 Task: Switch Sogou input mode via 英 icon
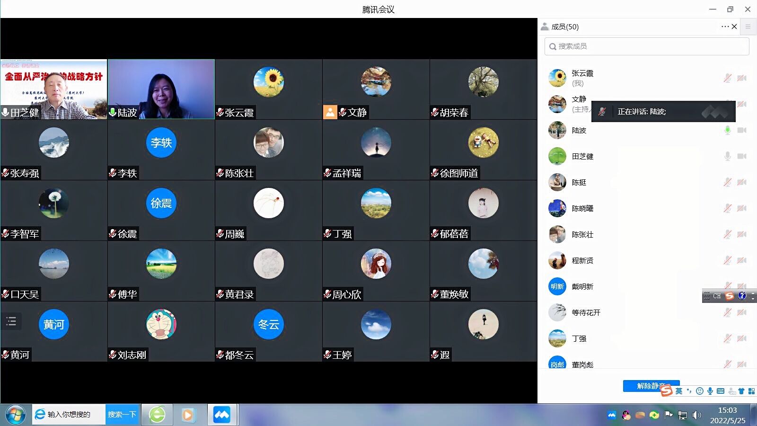pyautogui.click(x=679, y=391)
